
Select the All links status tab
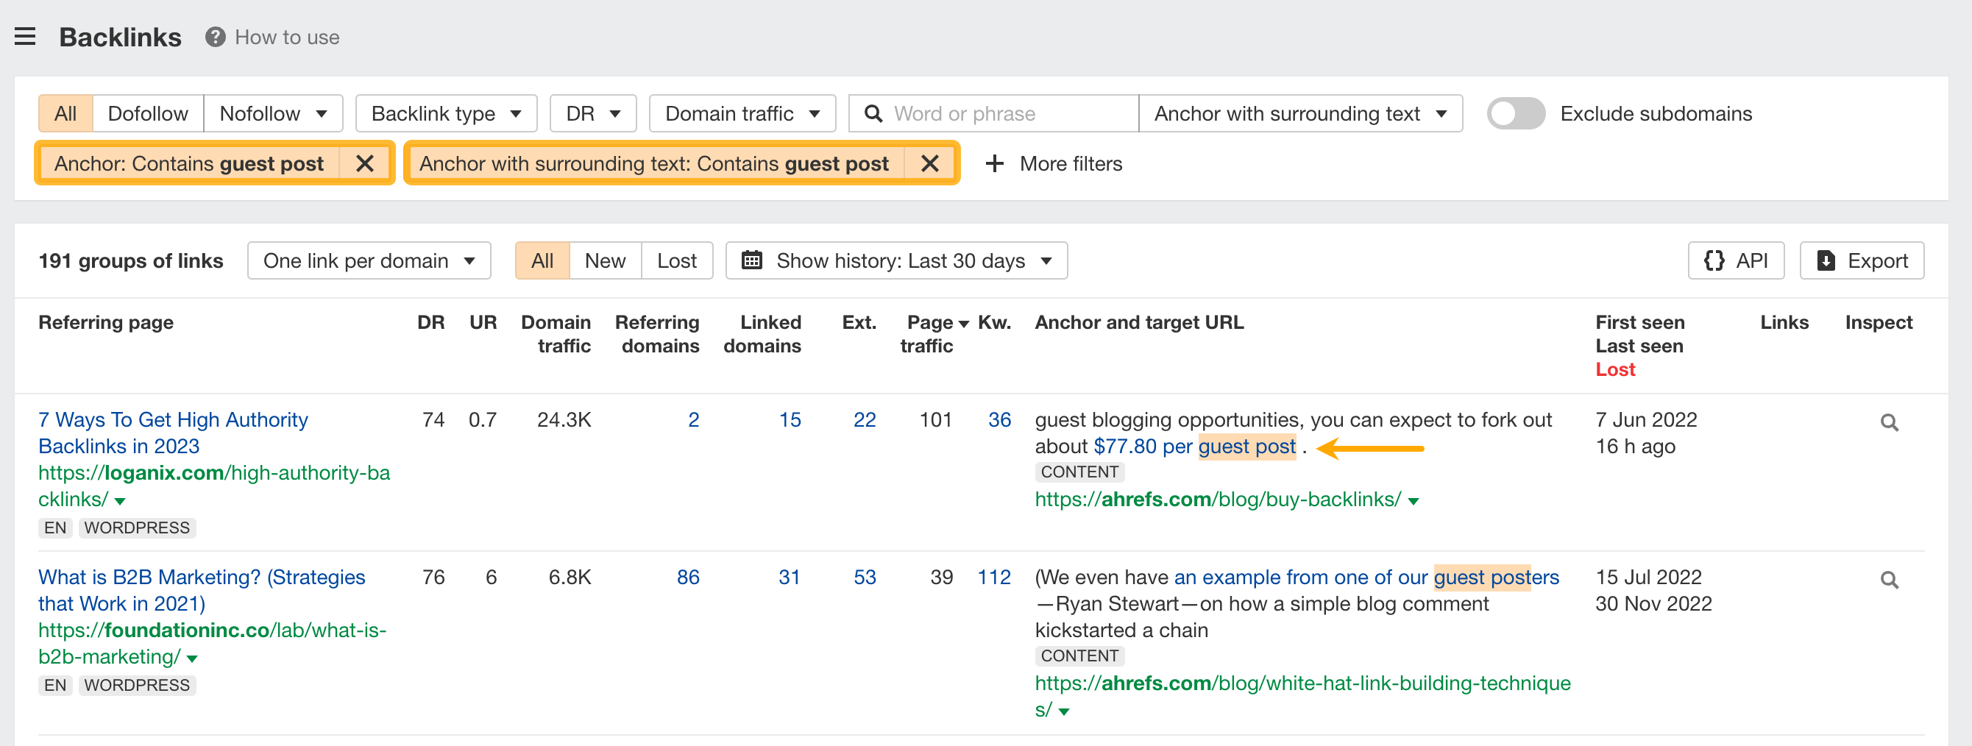pyautogui.click(x=542, y=261)
